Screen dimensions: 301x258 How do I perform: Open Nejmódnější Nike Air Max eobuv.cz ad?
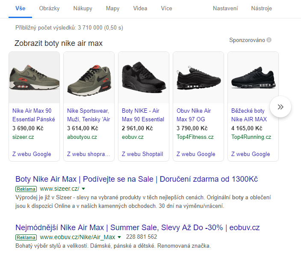point(137,228)
